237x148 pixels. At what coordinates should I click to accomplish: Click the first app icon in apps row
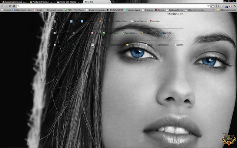click(x=55, y=21)
